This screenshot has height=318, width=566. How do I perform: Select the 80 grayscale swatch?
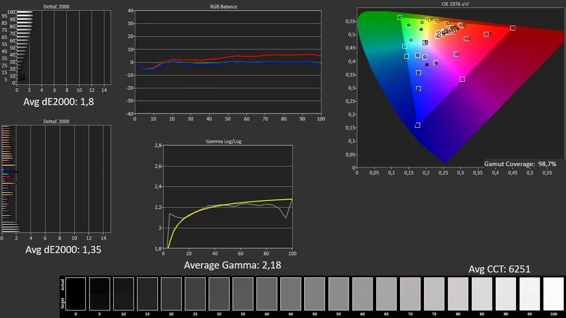pos(458,294)
